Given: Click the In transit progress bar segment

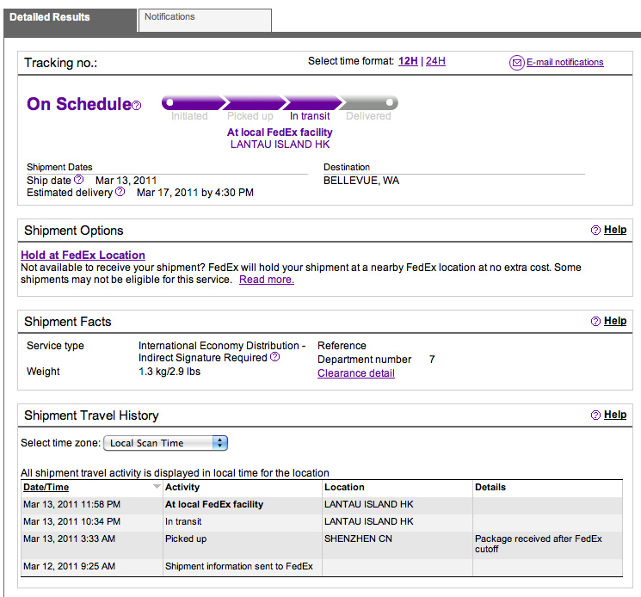Looking at the screenshot, I should pyautogui.click(x=312, y=102).
